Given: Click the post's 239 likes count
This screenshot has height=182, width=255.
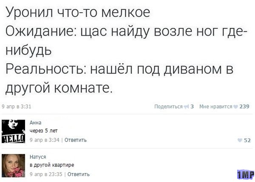Looking at the screenshot, I should pos(244,106).
